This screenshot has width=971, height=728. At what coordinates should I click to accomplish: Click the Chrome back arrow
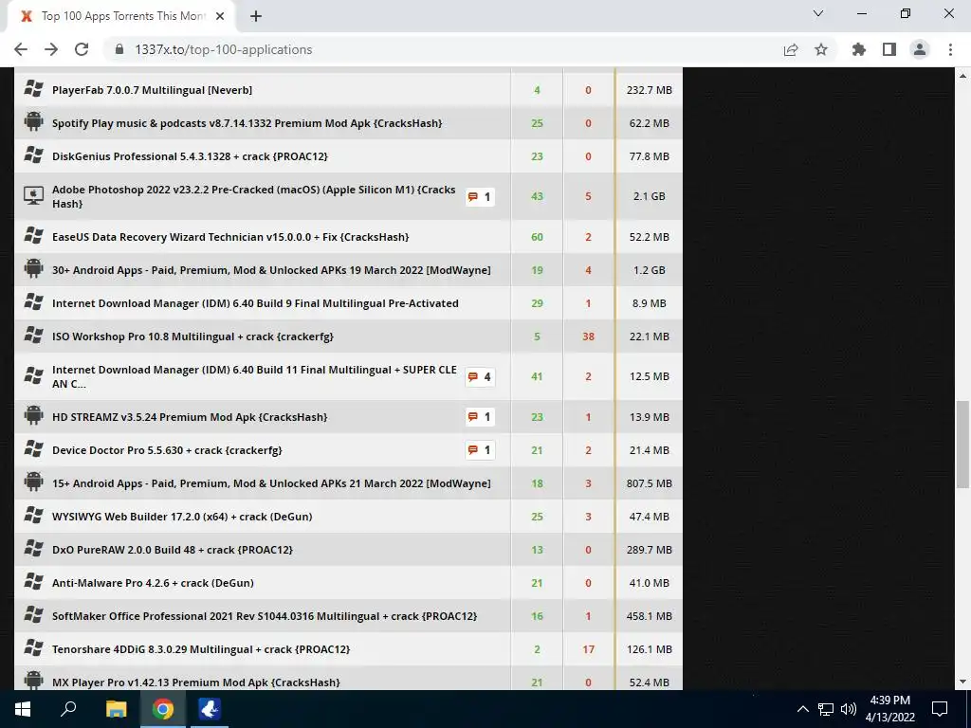(21, 49)
